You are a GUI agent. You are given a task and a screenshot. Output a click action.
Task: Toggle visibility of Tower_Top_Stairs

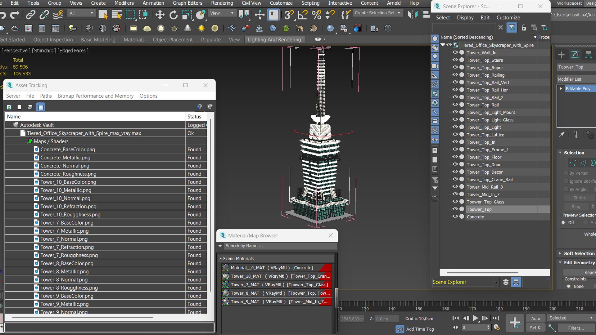pyautogui.click(x=455, y=60)
